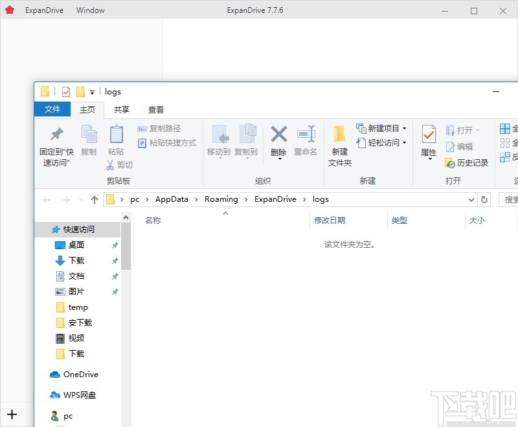Open Quick Access Toolbar customize arrow

click(92, 91)
